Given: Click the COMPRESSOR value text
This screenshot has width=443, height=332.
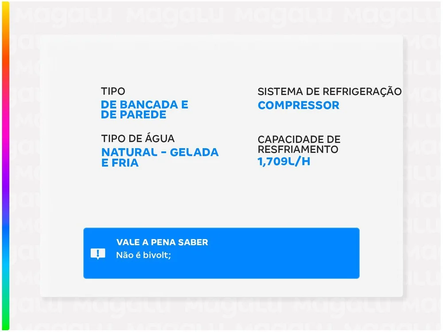Looking at the screenshot, I should (299, 105).
